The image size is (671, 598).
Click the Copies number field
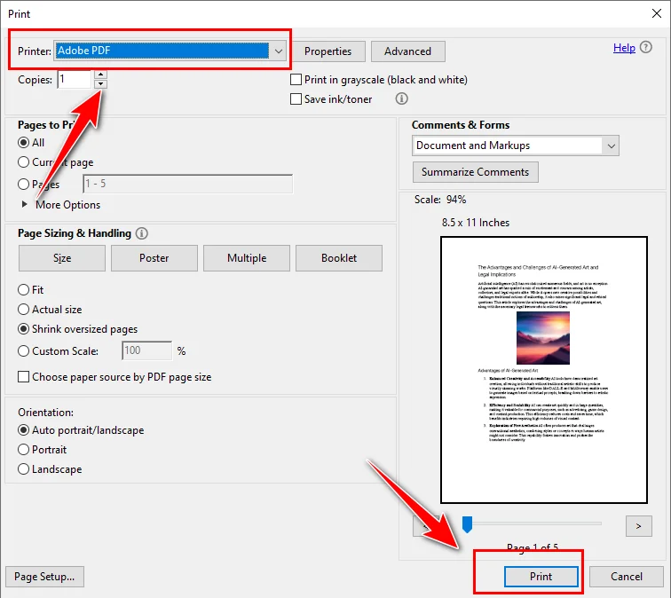point(75,79)
